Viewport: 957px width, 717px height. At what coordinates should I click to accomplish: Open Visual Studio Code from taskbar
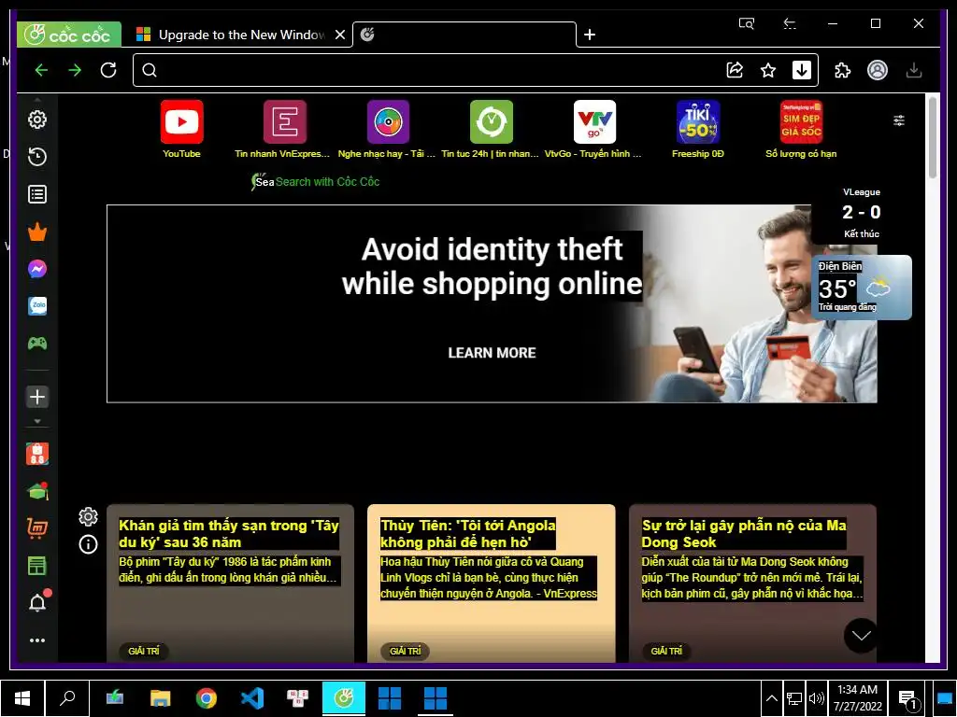pos(252,698)
